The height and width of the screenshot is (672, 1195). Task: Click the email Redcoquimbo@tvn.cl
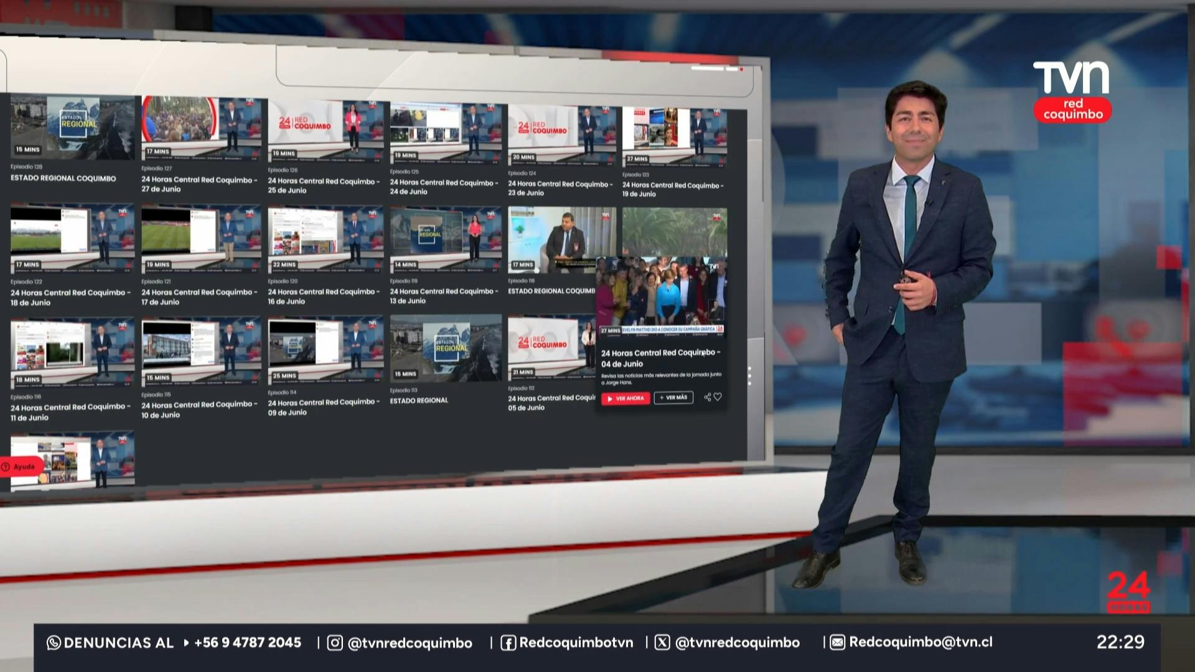tap(921, 643)
